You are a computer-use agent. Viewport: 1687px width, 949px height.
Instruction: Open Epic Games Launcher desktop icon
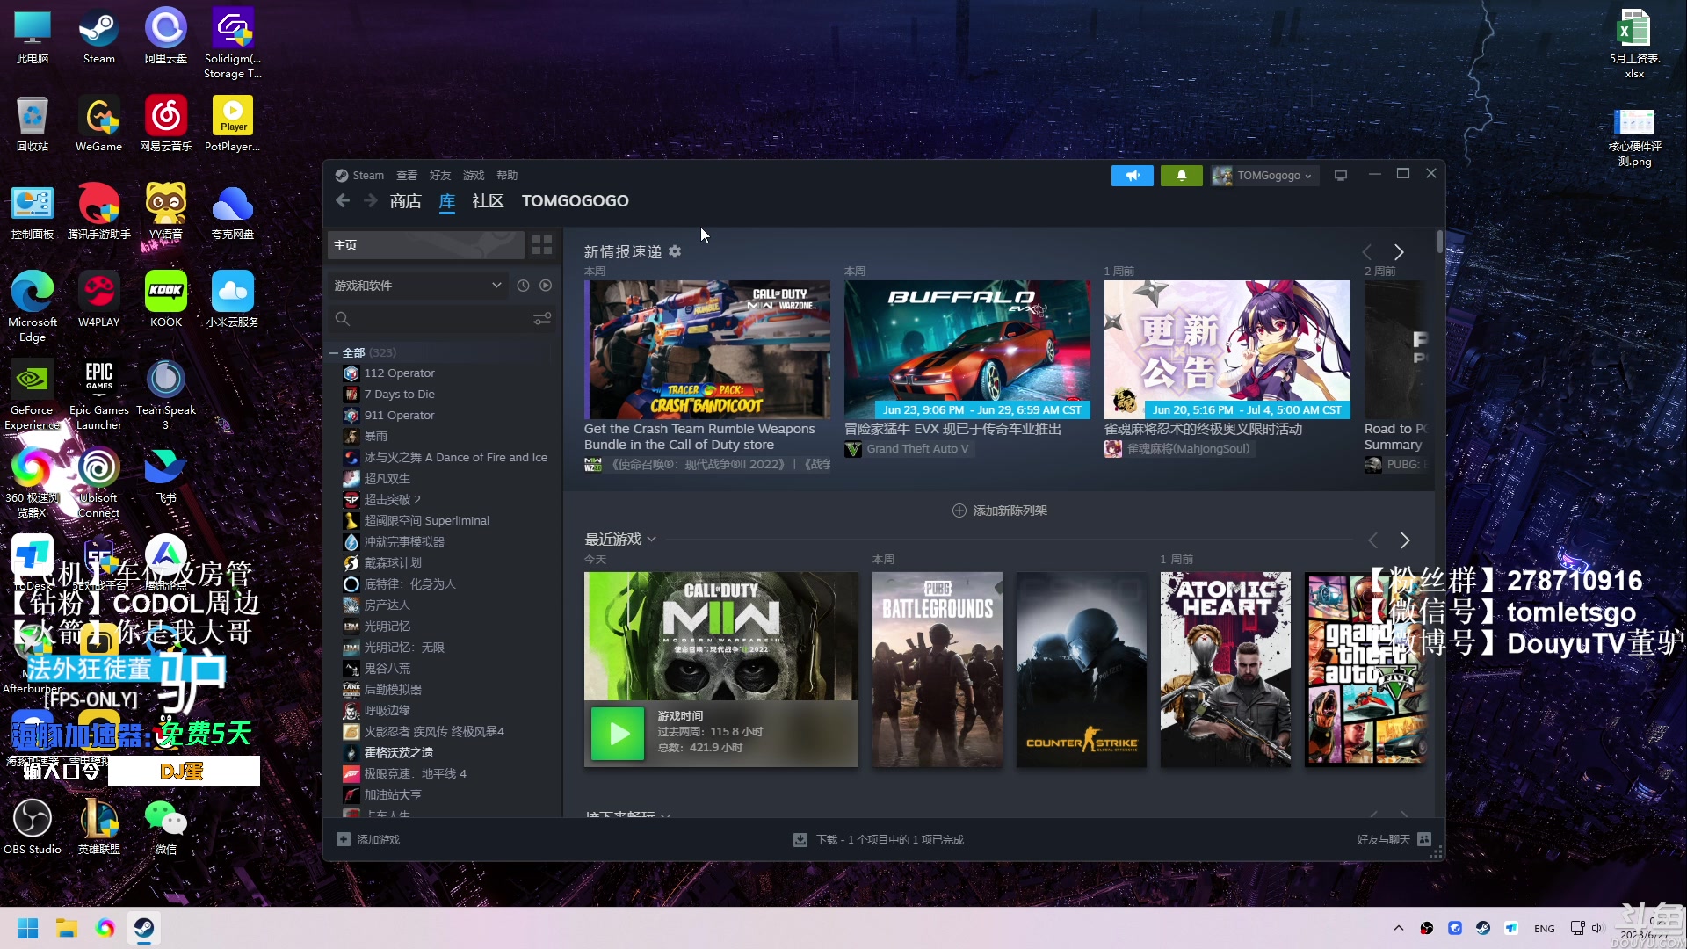[99, 395]
